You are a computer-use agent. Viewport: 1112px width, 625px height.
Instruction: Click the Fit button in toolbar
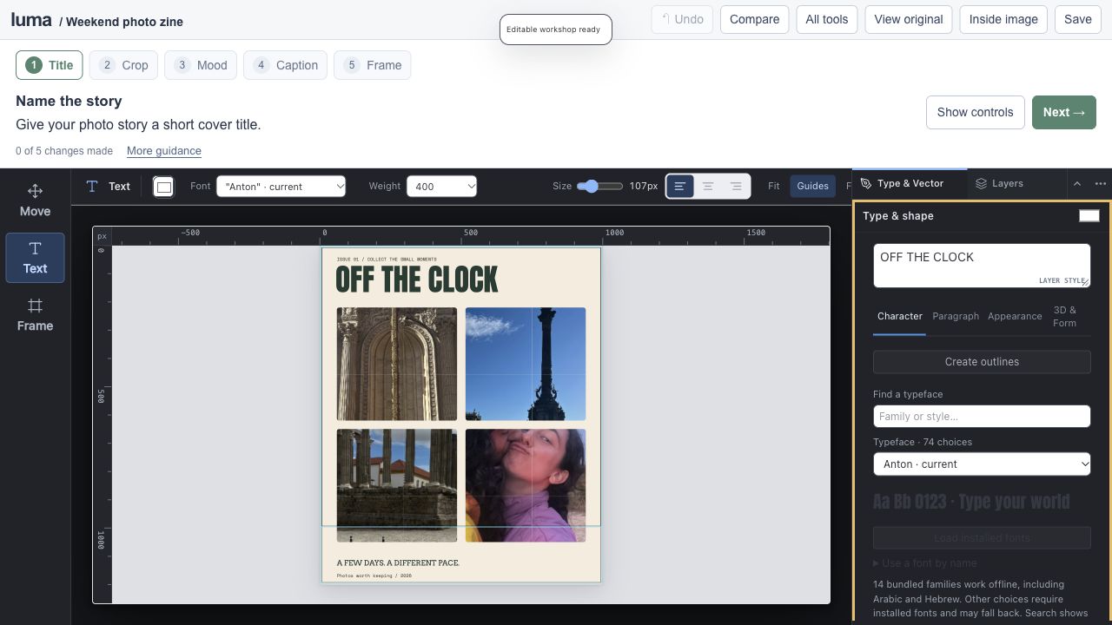773,187
